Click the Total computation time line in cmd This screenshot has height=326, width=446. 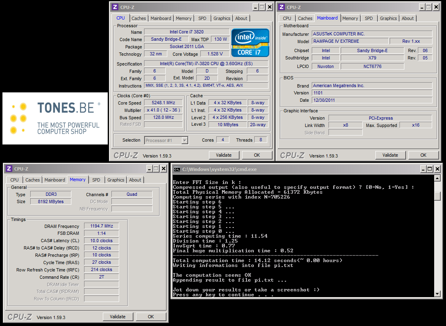[257, 260]
